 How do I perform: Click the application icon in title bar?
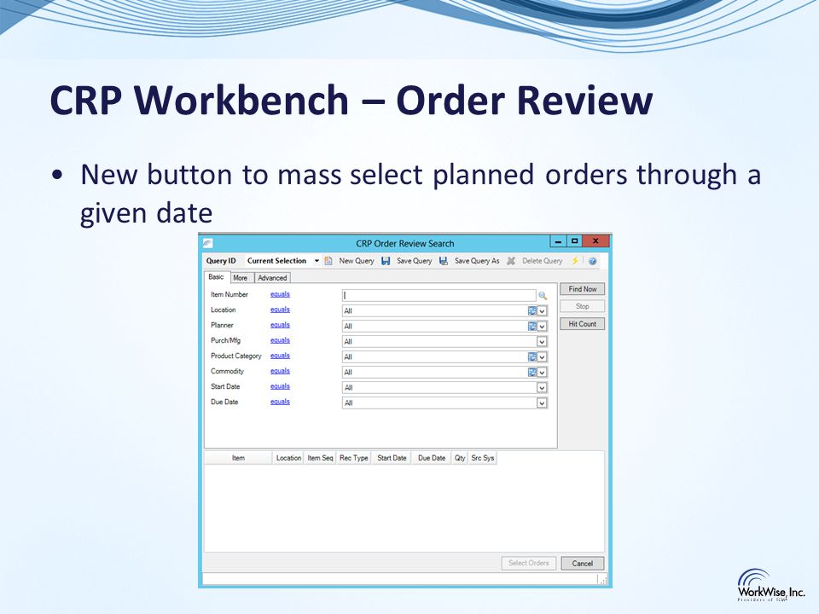208,243
